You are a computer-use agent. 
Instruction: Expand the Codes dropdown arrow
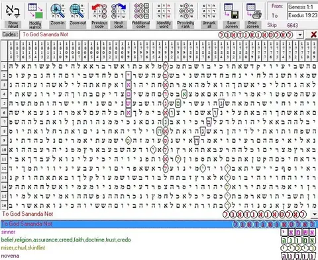click(x=300, y=35)
